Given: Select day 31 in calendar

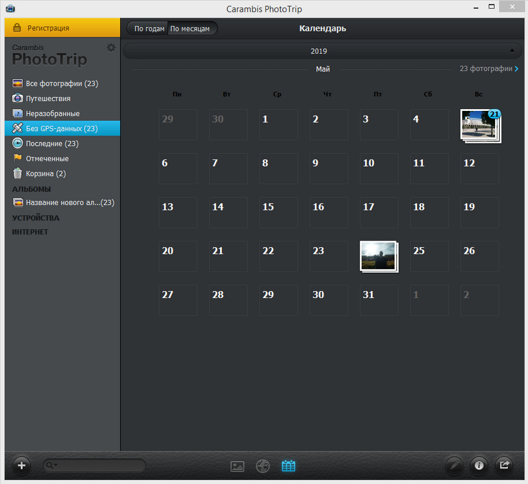Looking at the screenshot, I should pos(379,300).
